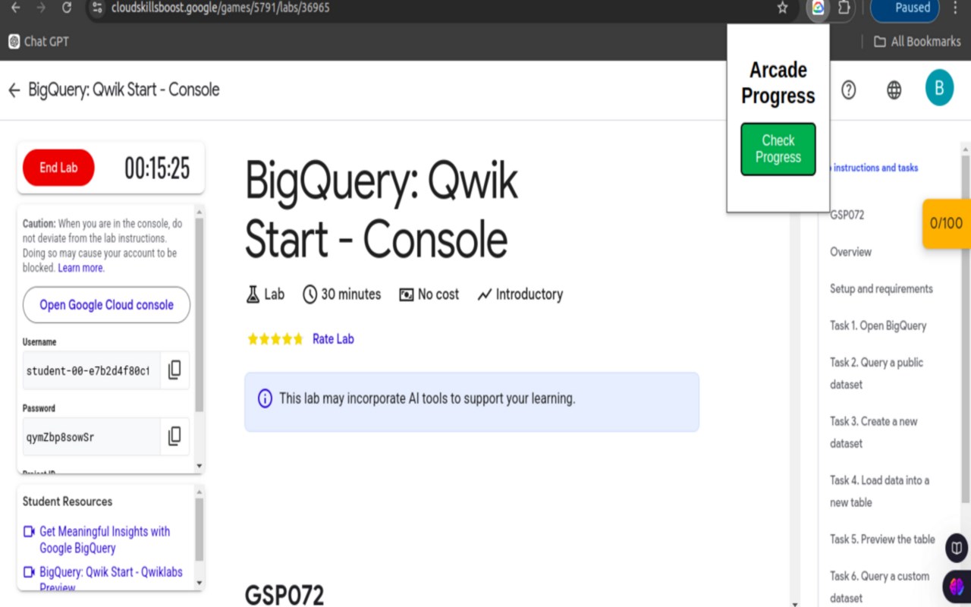Go to Task 6. Query a custom dataset
Screen dimensions: 971x607
879,587
